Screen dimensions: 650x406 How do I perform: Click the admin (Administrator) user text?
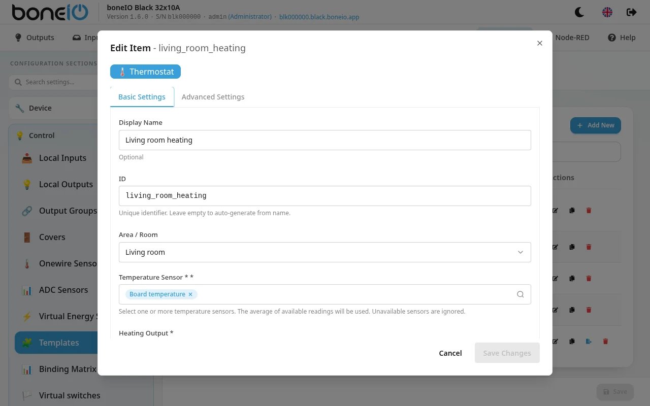[x=240, y=17]
